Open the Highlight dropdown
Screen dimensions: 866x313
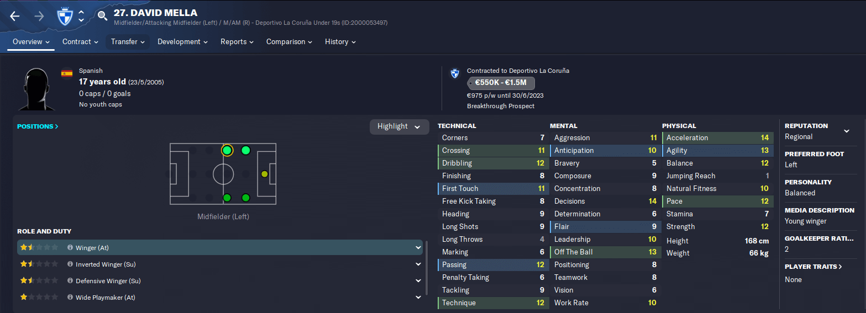click(399, 126)
